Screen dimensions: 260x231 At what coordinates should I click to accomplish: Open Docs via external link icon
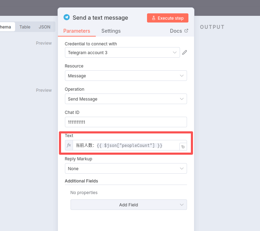pyautogui.click(x=186, y=31)
